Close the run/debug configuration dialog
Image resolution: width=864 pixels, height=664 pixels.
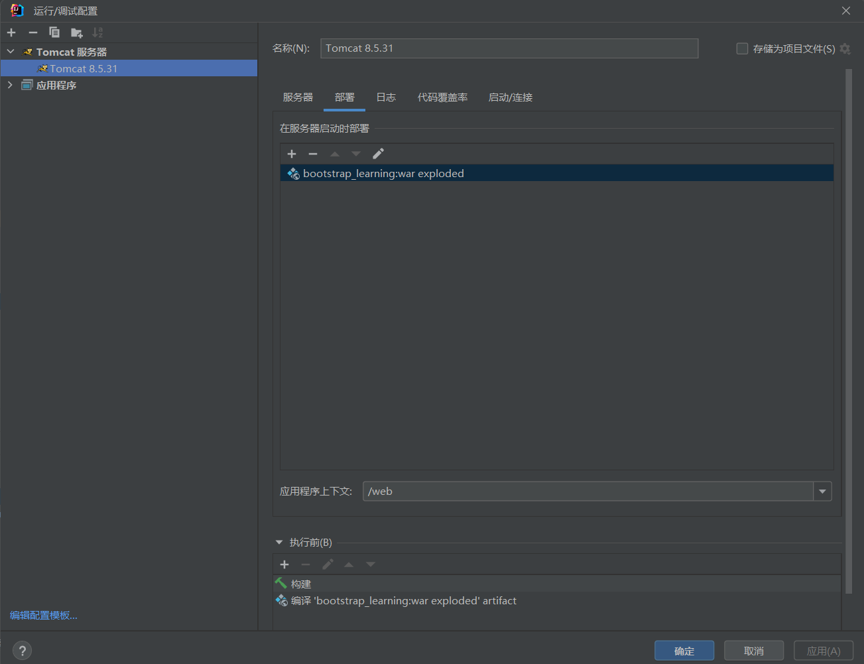[846, 11]
